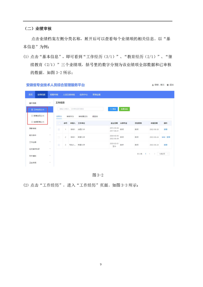The height and width of the screenshot is (287, 203).
Task: Click the green 批量审核 button
Action: [x=124, y=109]
